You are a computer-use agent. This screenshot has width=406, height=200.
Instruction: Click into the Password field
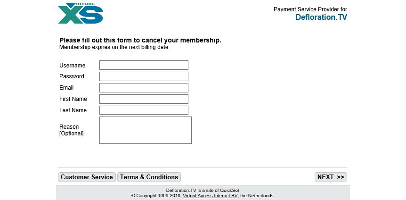(144, 76)
